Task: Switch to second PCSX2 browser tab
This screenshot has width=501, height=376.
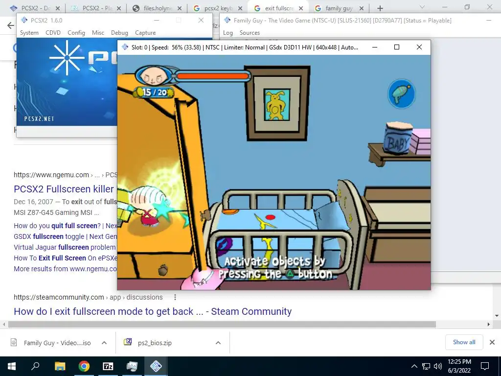Action: [95, 8]
